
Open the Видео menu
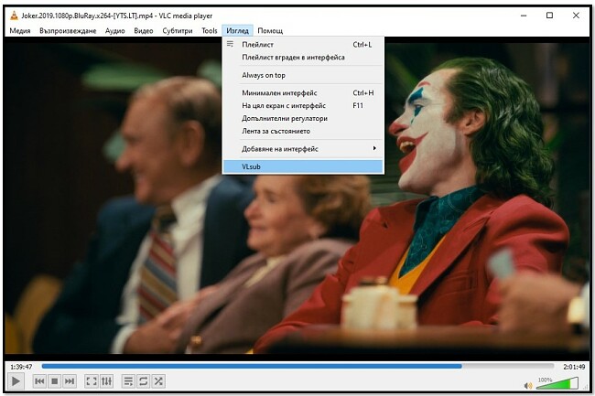[144, 31]
